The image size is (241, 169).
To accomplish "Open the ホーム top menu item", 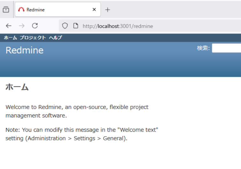I will [10, 38].
